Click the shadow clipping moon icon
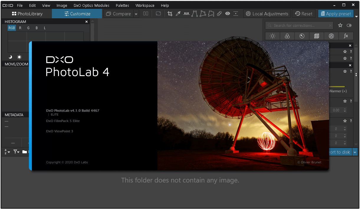The height and width of the screenshot is (209, 360). tap(10, 57)
